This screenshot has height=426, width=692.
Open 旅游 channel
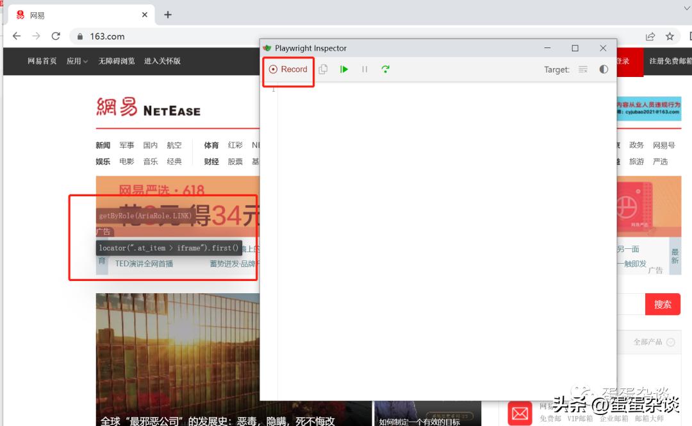click(636, 161)
